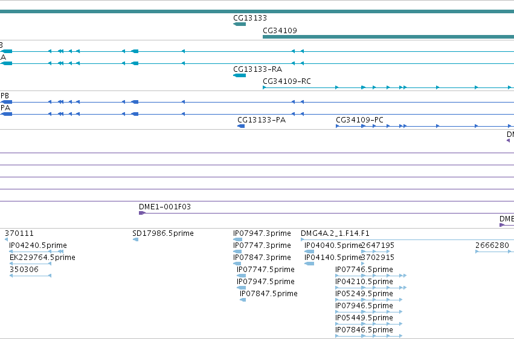The width and height of the screenshot is (514, 339).
Task: Select the small arrow under SD17986.5prime
Action: click(135, 239)
